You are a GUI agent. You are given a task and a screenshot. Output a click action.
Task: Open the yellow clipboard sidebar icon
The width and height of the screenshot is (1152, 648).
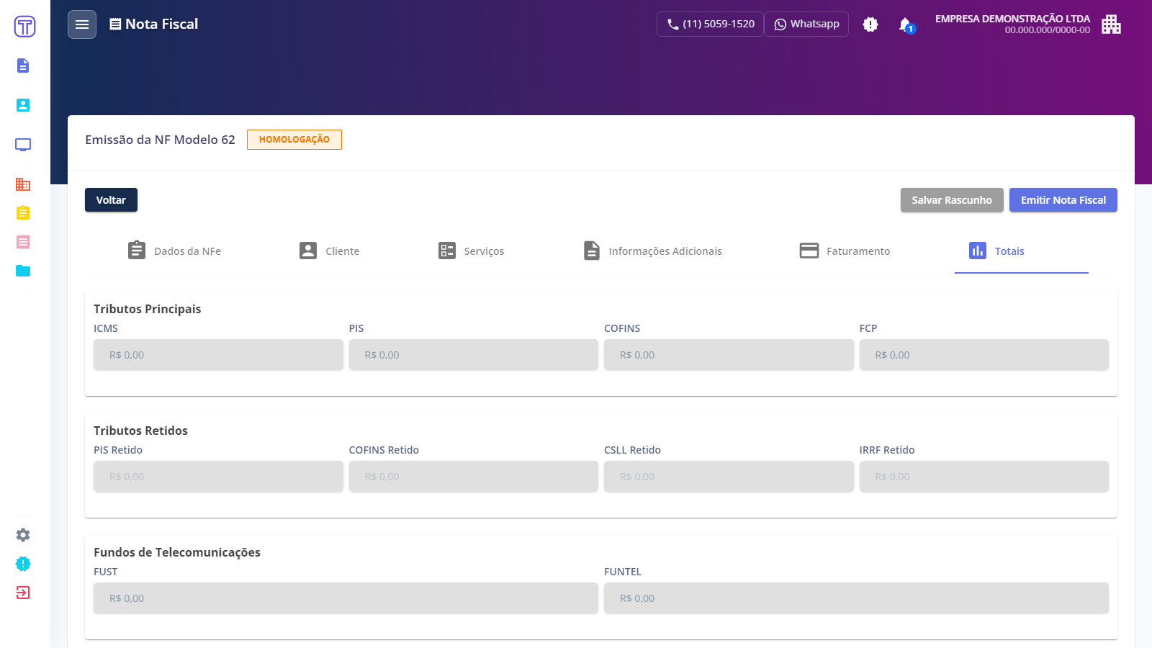pyautogui.click(x=23, y=213)
